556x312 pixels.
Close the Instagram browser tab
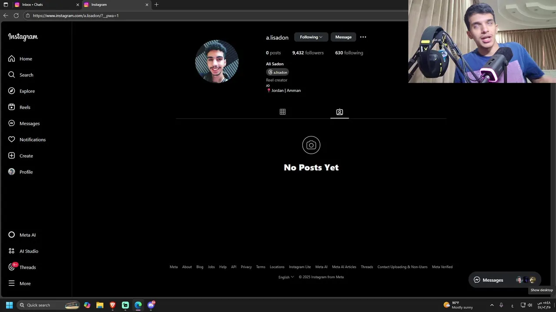tap(147, 5)
